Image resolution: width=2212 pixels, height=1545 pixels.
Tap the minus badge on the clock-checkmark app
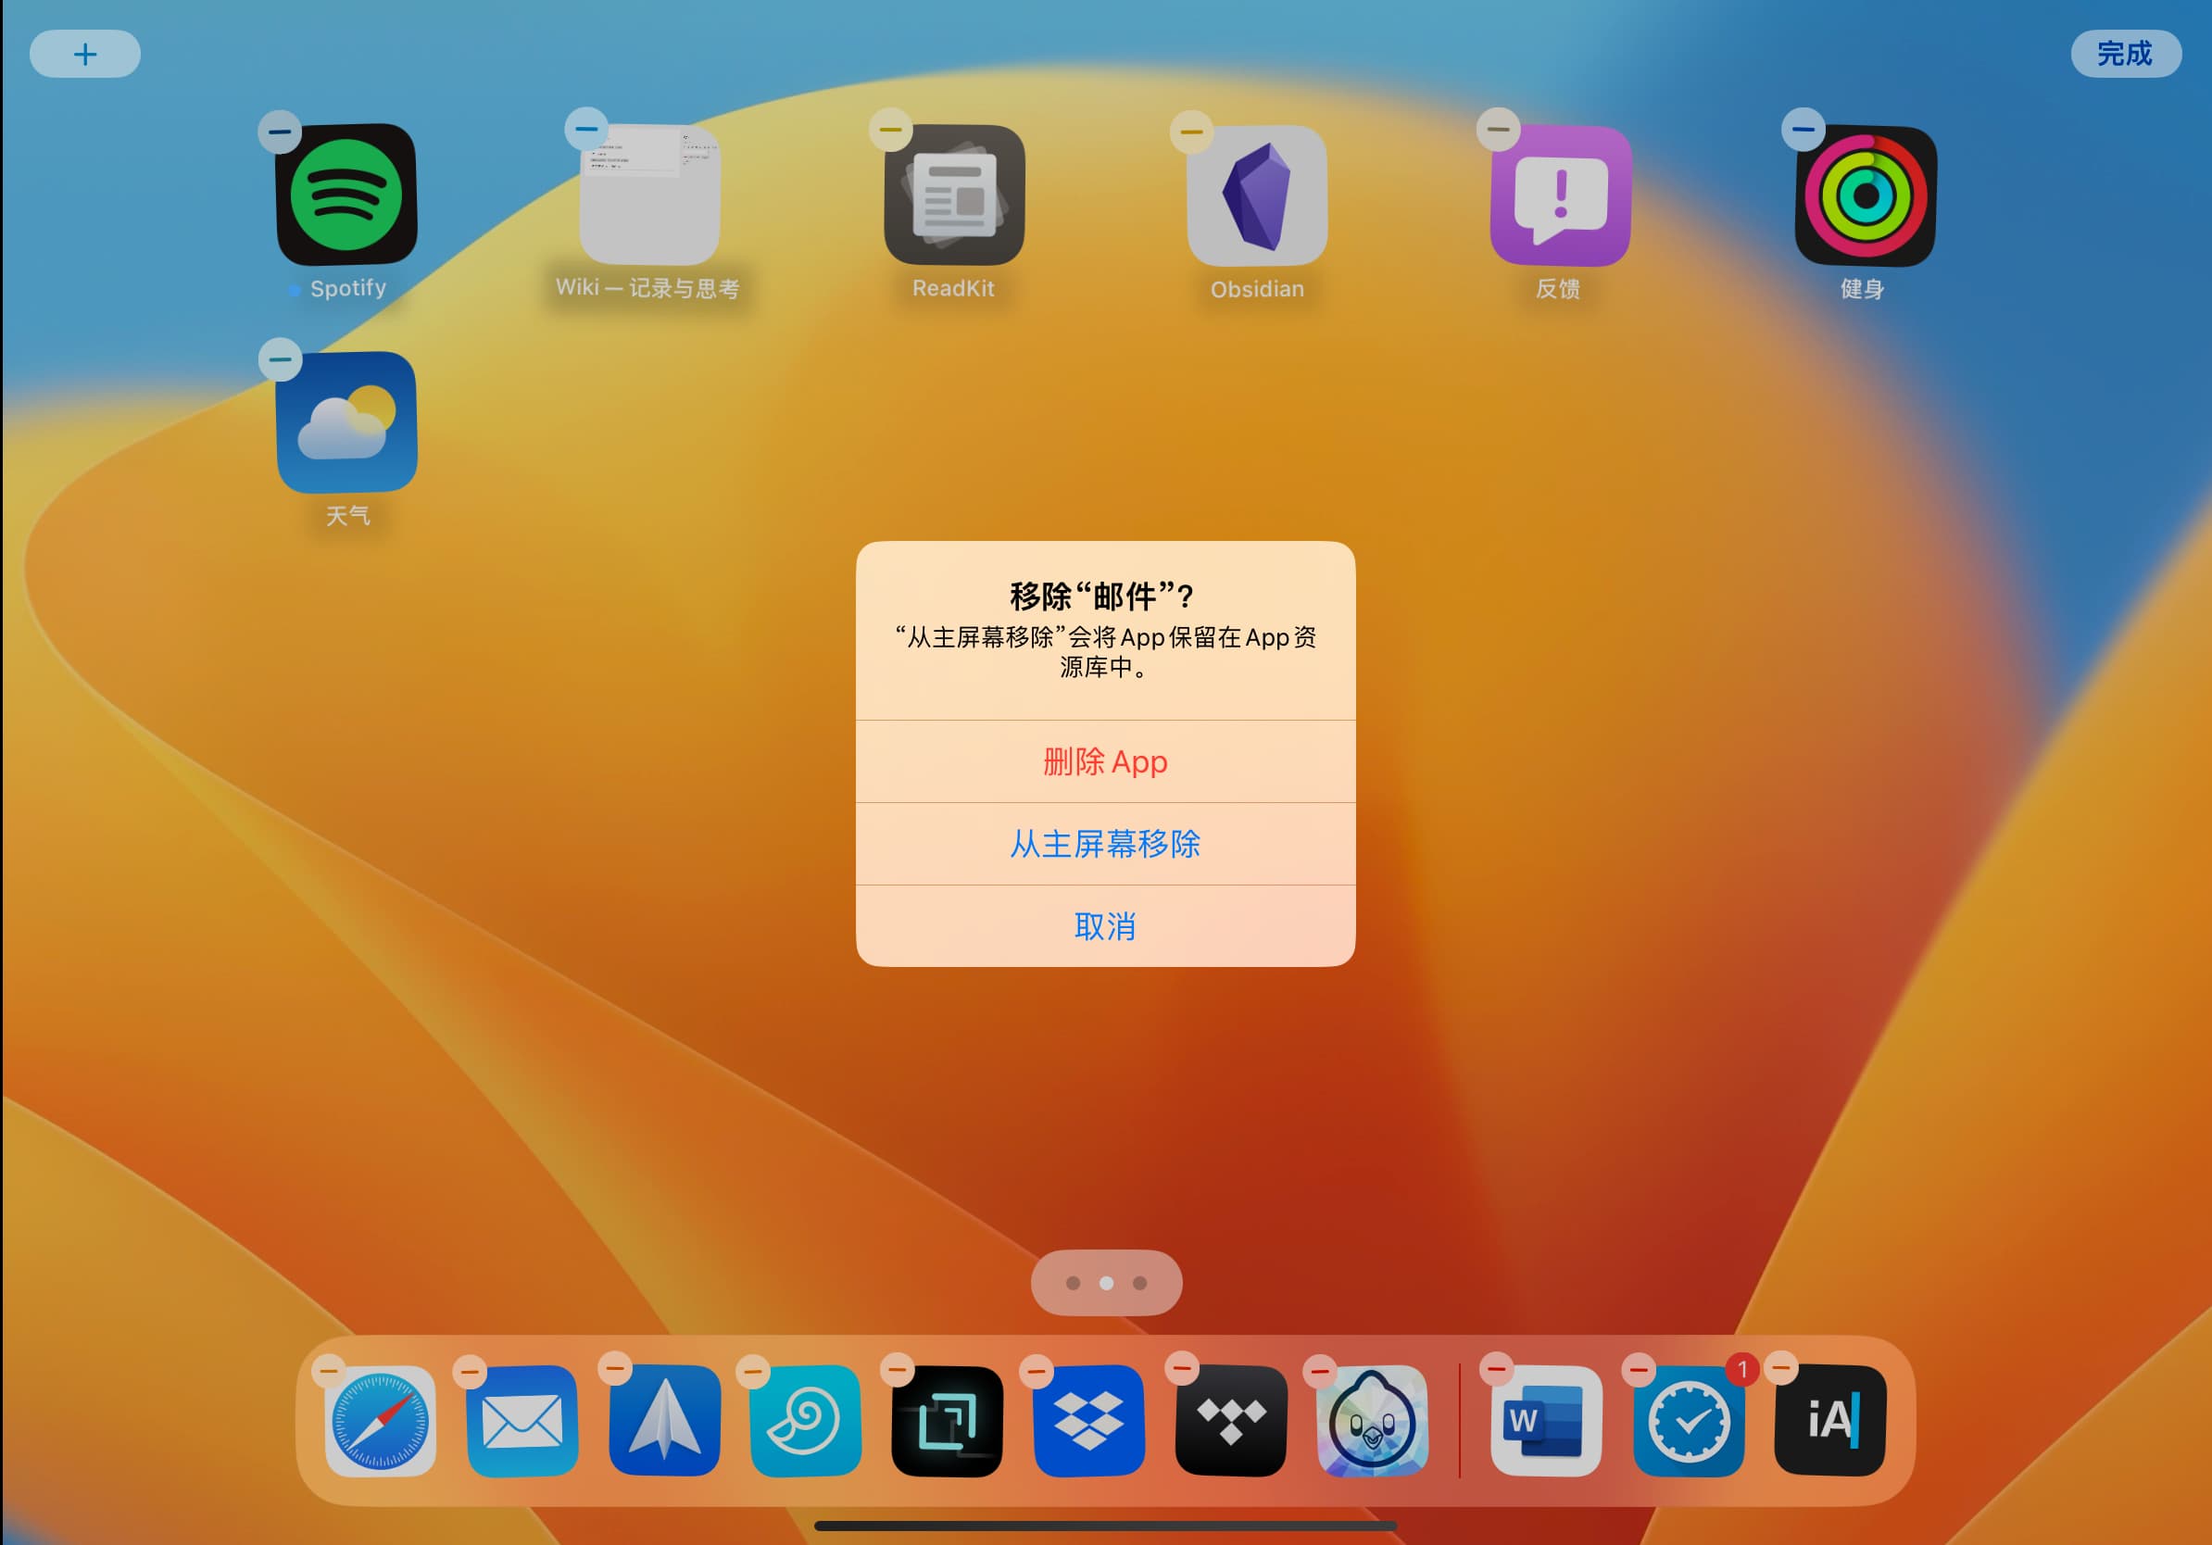click(x=1639, y=1370)
